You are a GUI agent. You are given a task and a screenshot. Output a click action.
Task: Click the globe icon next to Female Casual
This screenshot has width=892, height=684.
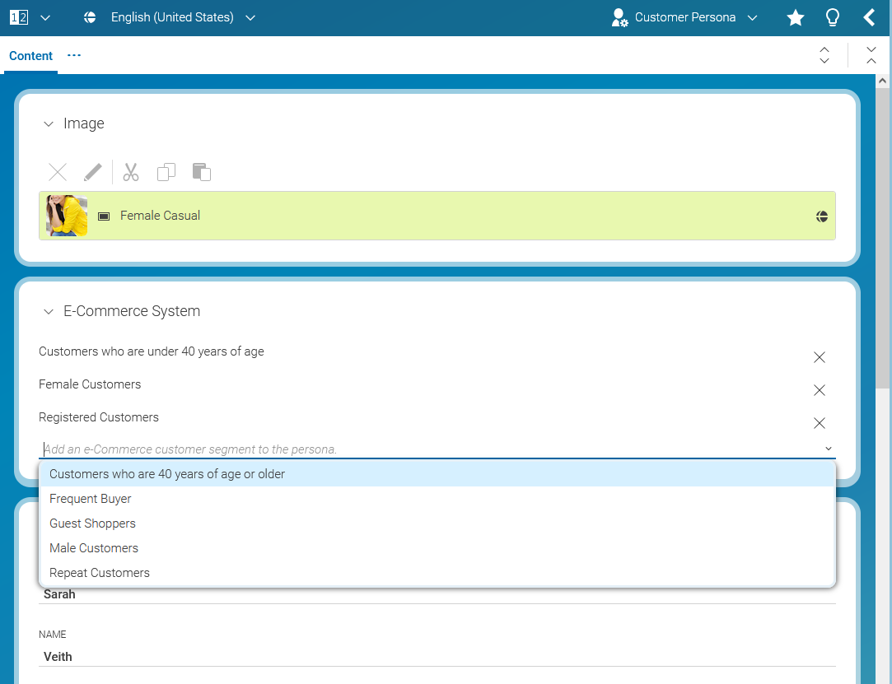tap(821, 216)
